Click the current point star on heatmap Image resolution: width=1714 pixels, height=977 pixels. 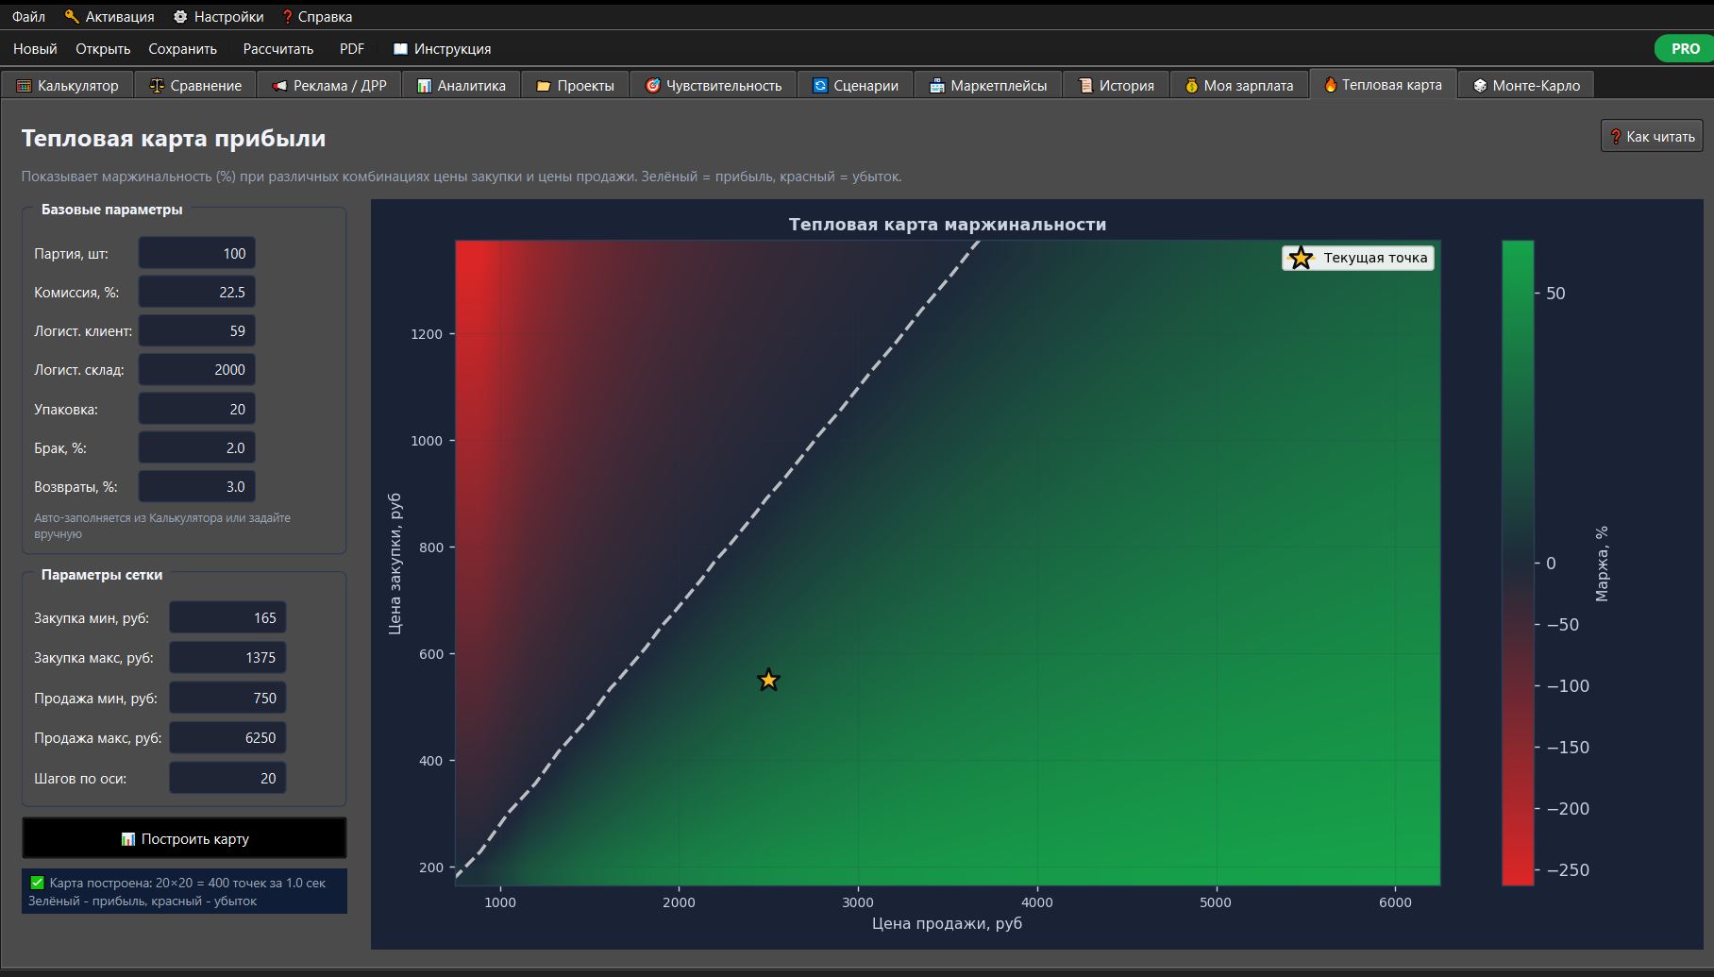coord(768,680)
